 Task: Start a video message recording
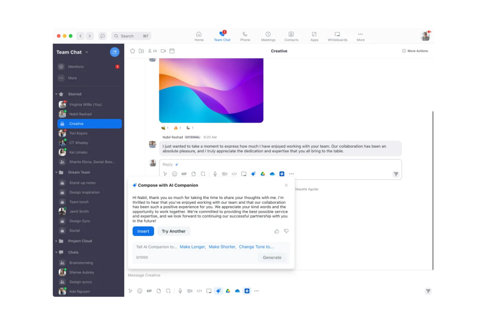[225, 174]
